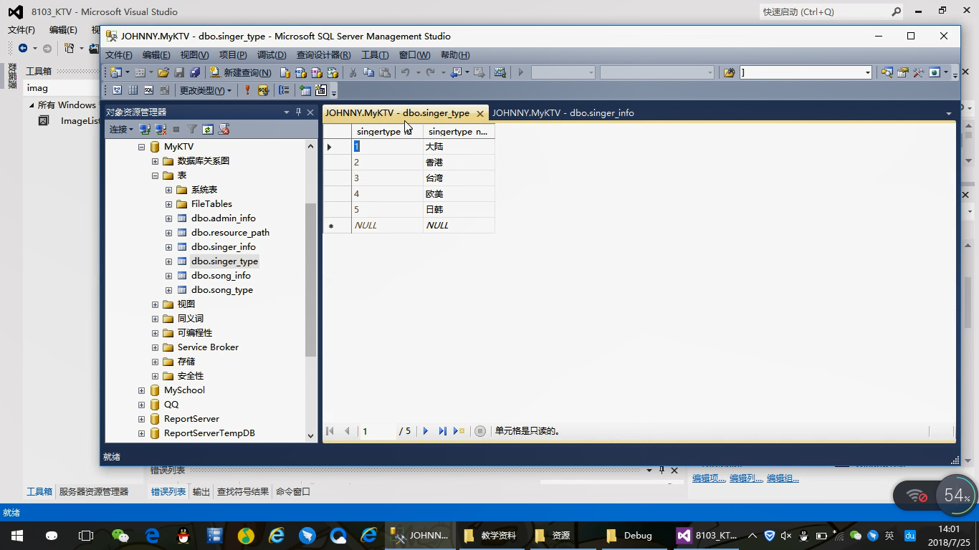Expand the dbo.admin_info table node
This screenshot has height=550, width=979.
pyautogui.click(x=168, y=218)
